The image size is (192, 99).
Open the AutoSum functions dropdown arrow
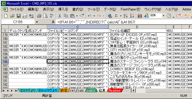point(121,16)
